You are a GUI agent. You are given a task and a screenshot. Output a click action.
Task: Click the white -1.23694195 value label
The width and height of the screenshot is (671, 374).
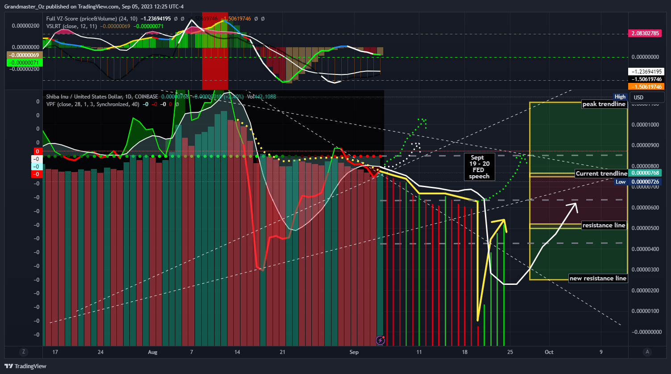(x=646, y=71)
